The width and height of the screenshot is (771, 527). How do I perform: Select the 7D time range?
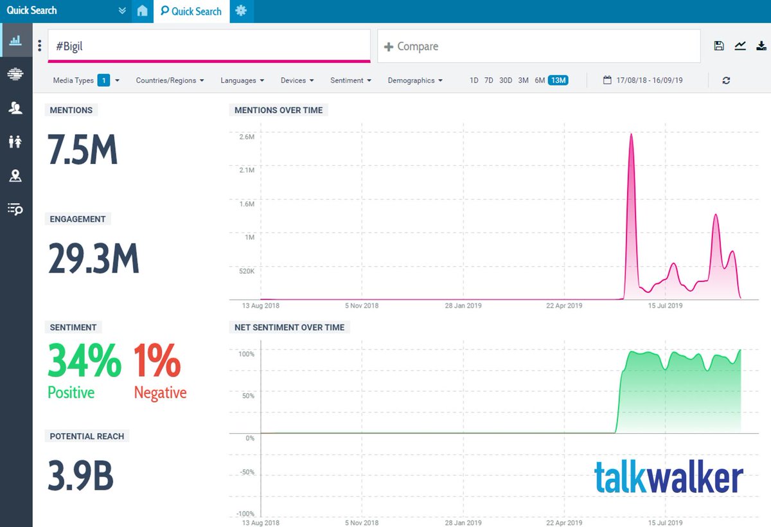click(x=489, y=80)
